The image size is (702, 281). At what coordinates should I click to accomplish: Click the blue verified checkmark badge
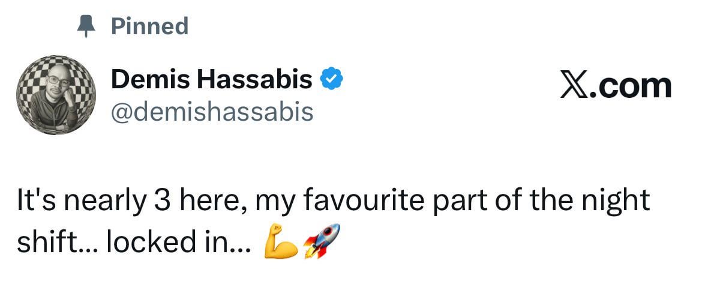click(331, 80)
